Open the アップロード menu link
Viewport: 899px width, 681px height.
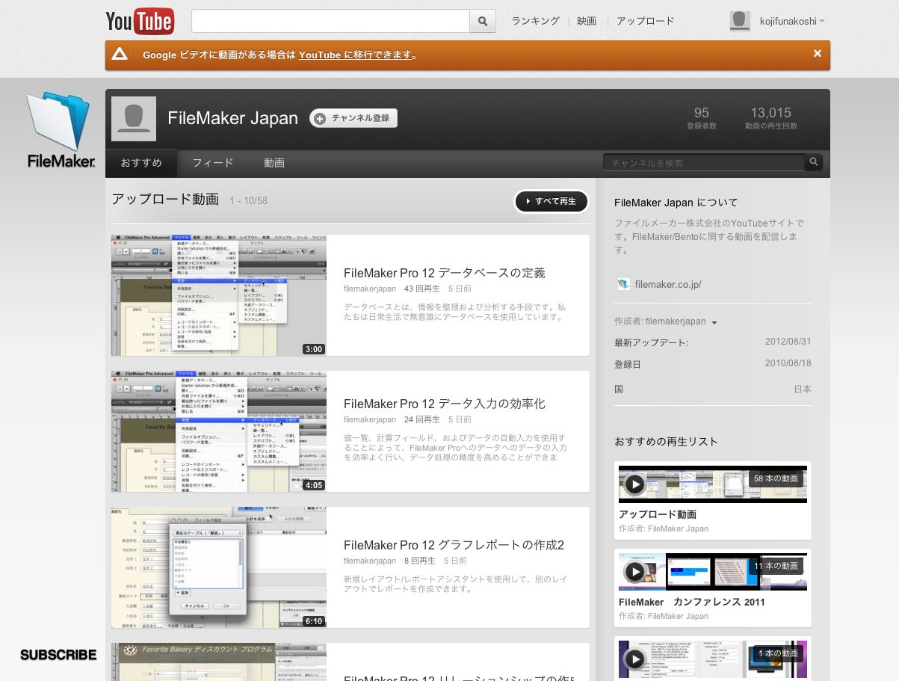[646, 21]
